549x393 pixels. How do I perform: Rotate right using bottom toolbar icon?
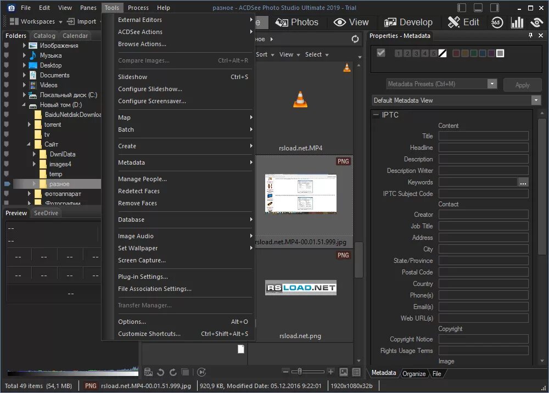click(173, 372)
